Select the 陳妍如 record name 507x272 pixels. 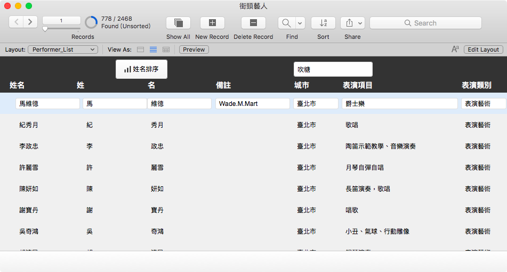[29, 189]
